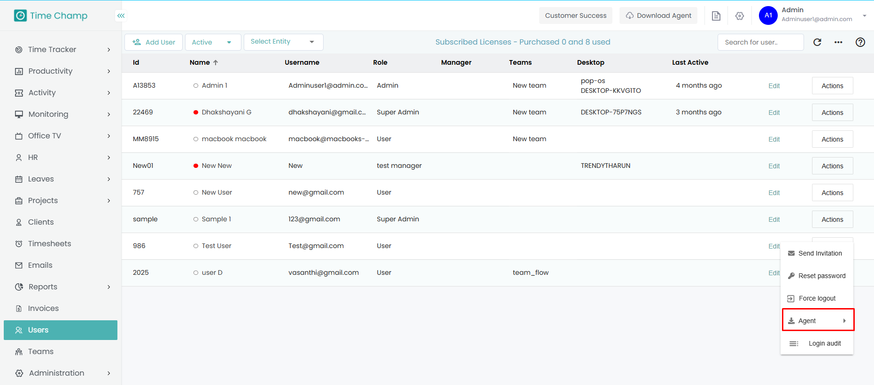The width and height of the screenshot is (874, 385).
Task: Open Teams in the sidebar
Action: click(x=41, y=352)
